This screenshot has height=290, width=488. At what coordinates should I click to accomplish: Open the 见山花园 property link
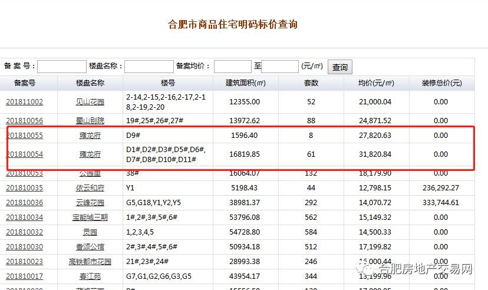[90, 102]
